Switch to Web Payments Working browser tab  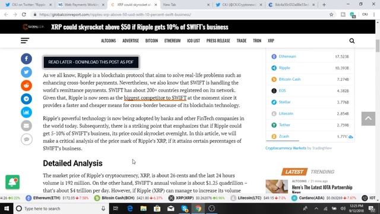click(81, 5)
